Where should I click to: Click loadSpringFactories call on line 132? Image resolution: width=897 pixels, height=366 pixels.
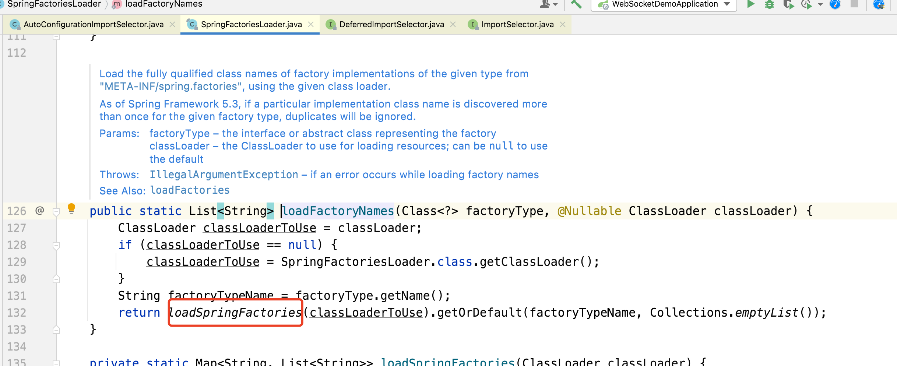235,313
